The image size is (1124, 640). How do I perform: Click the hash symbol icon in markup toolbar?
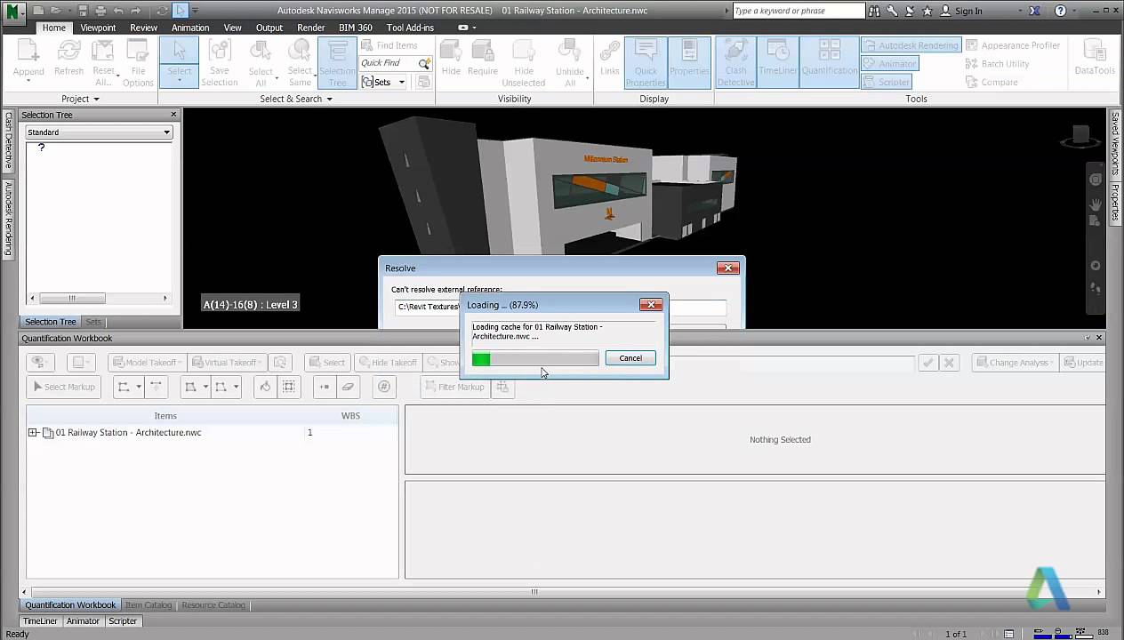(x=383, y=387)
